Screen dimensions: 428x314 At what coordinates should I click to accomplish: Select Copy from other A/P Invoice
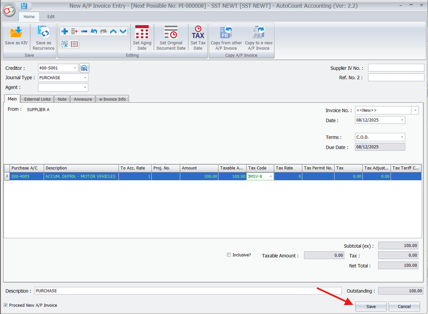click(x=226, y=37)
